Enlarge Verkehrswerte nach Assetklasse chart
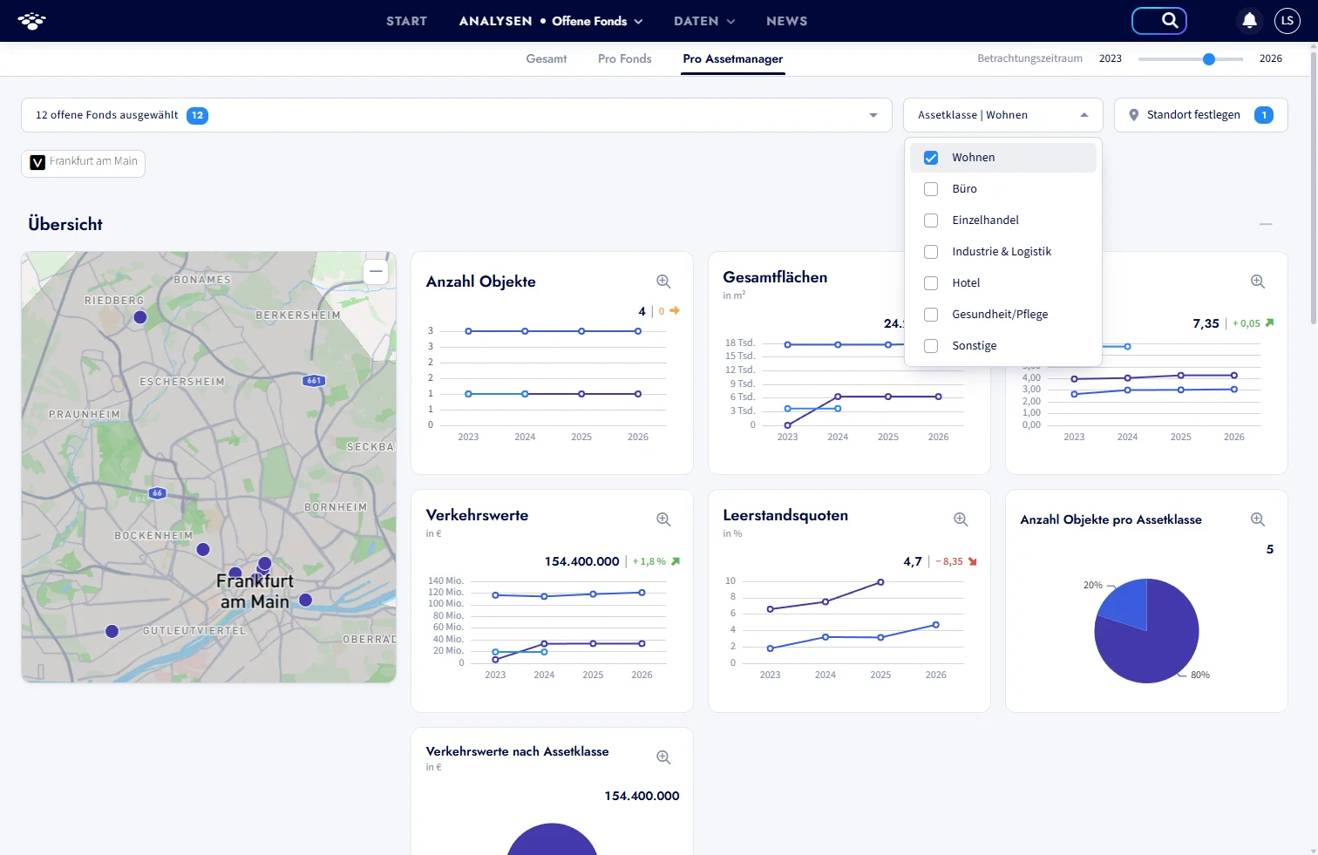Image resolution: width=1318 pixels, height=855 pixels. pyautogui.click(x=663, y=757)
